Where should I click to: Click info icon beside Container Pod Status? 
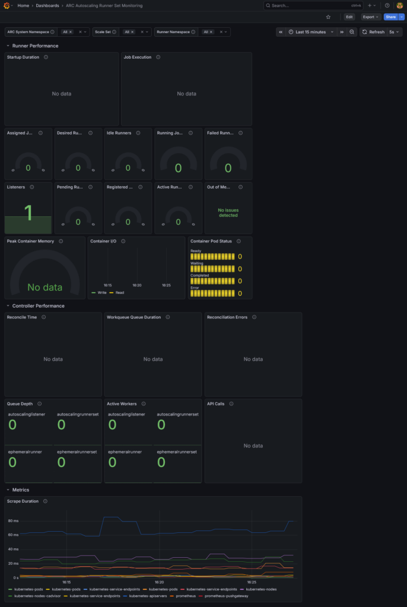click(x=239, y=241)
